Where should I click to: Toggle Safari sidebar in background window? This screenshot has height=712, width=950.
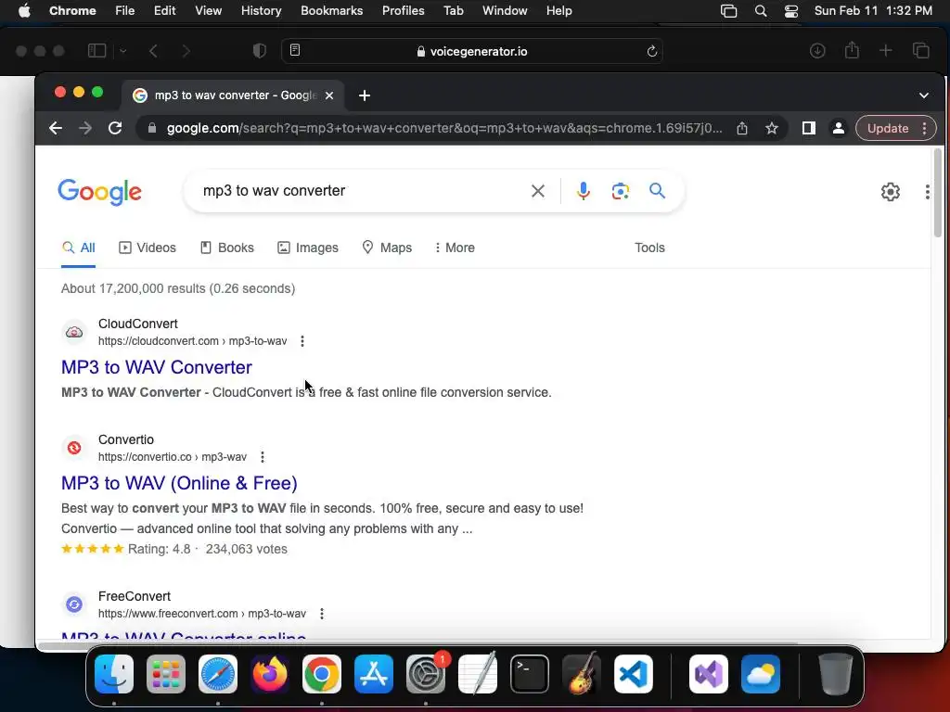pyautogui.click(x=96, y=51)
